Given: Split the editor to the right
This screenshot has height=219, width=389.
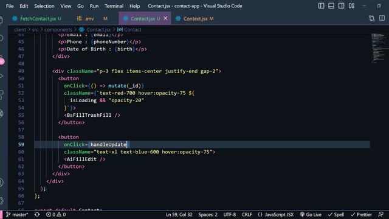Looking at the screenshot, I should 382,18.
